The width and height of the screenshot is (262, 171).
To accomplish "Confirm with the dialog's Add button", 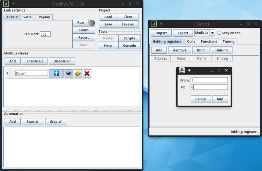I will click(x=220, y=99).
